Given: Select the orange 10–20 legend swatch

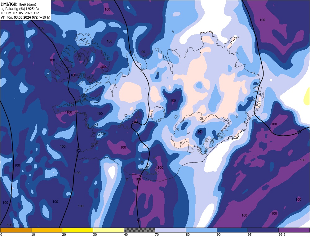Looking at the screenshot, I should point(47,230).
